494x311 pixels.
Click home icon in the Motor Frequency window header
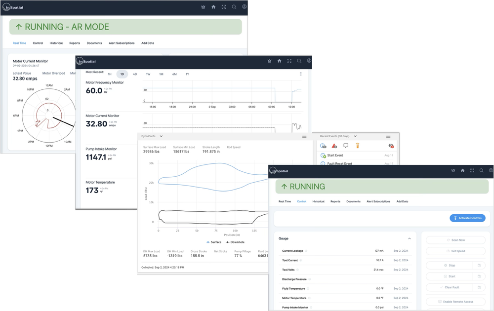279,61
